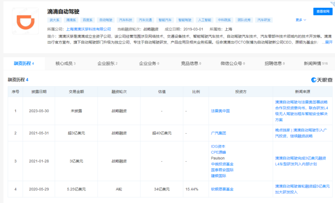Screen dimensions: 335x203
Task: Select the 中科院系 tag
Action: click(x=224, y=20)
